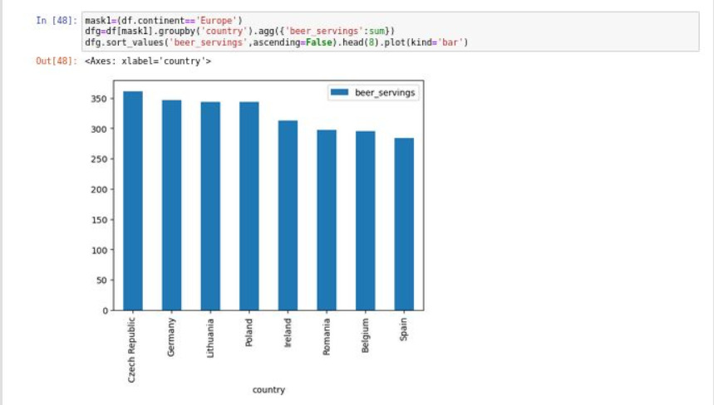
Task: Pick the Poland bar in the plot
Action: [249, 207]
